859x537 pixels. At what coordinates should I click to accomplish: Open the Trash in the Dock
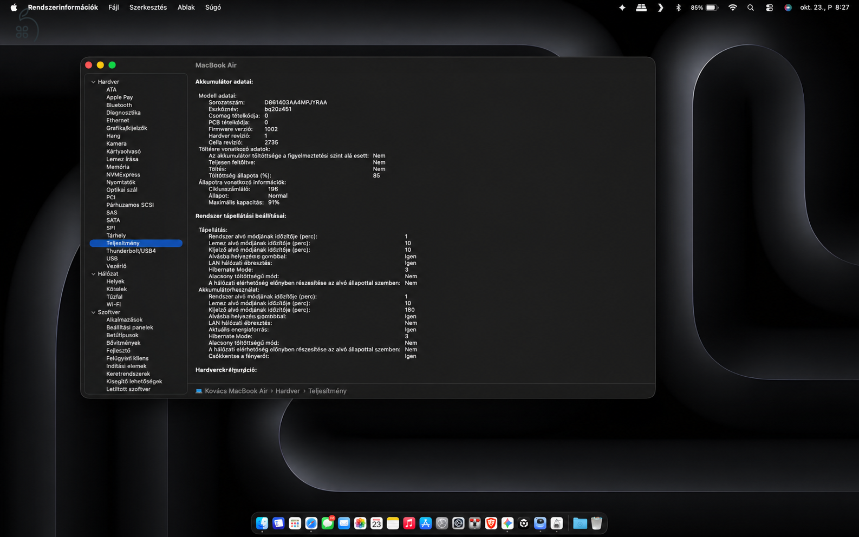[596, 523]
